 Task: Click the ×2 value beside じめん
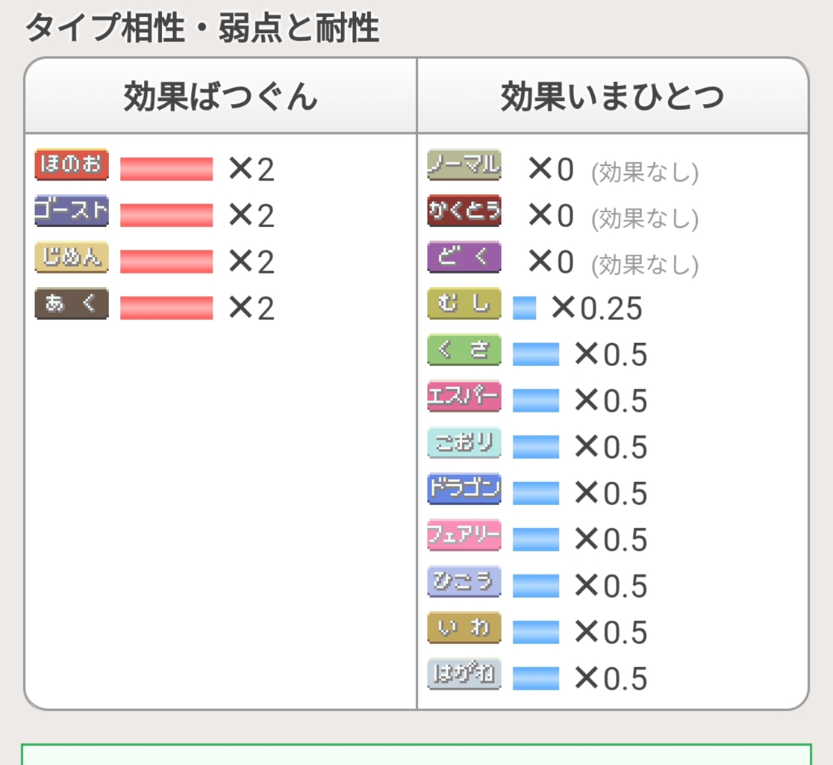[252, 261]
